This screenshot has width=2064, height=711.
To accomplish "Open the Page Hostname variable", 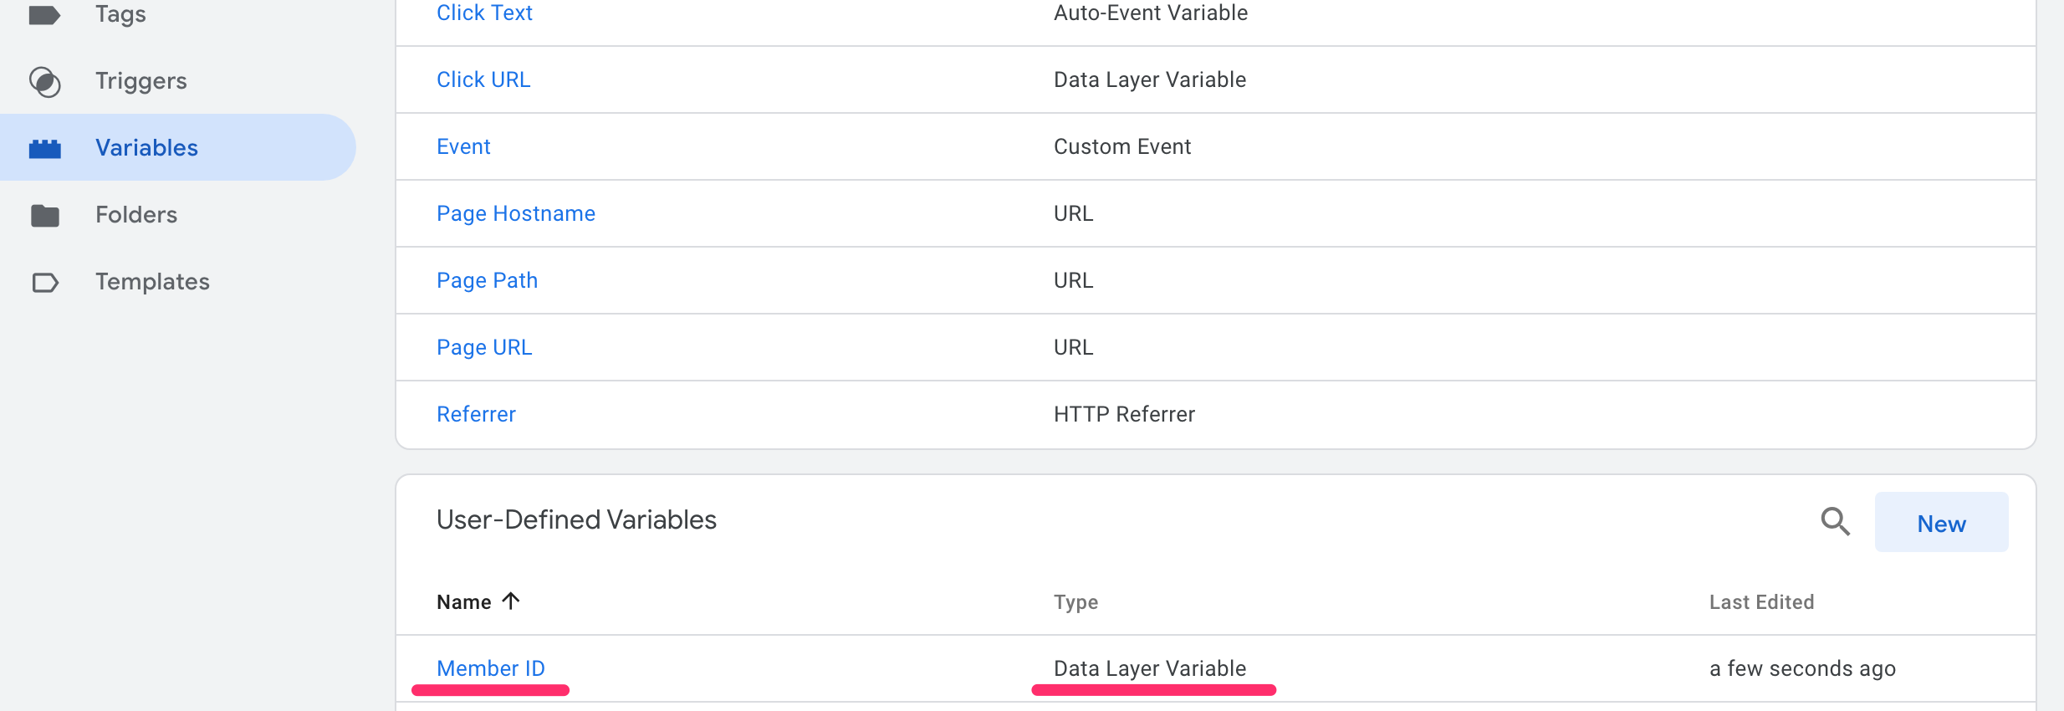I will pos(515,213).
